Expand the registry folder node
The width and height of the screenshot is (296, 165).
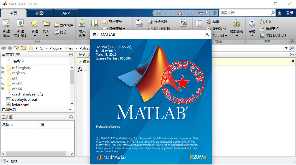tap(3, 73)
